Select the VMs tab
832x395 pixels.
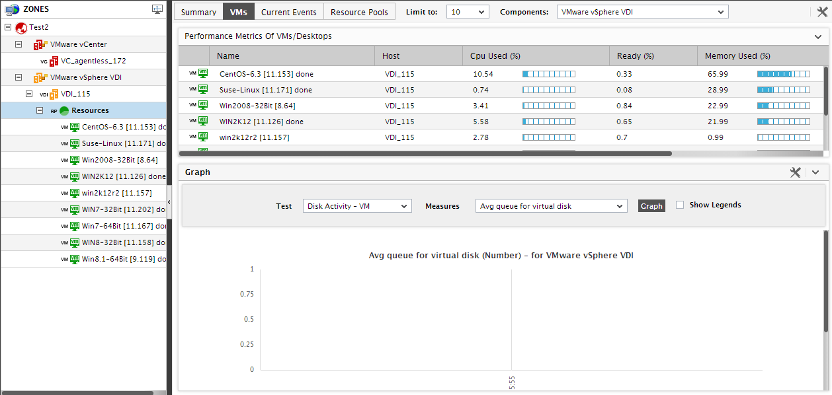tap(238, 12)
